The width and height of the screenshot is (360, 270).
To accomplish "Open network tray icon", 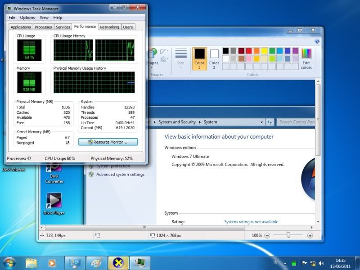I will [x=313, y=263].
